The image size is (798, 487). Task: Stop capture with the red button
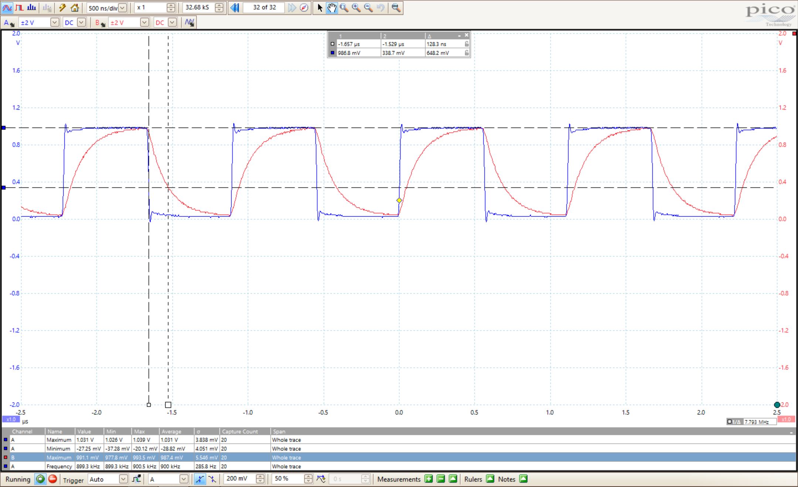point(52,479)
